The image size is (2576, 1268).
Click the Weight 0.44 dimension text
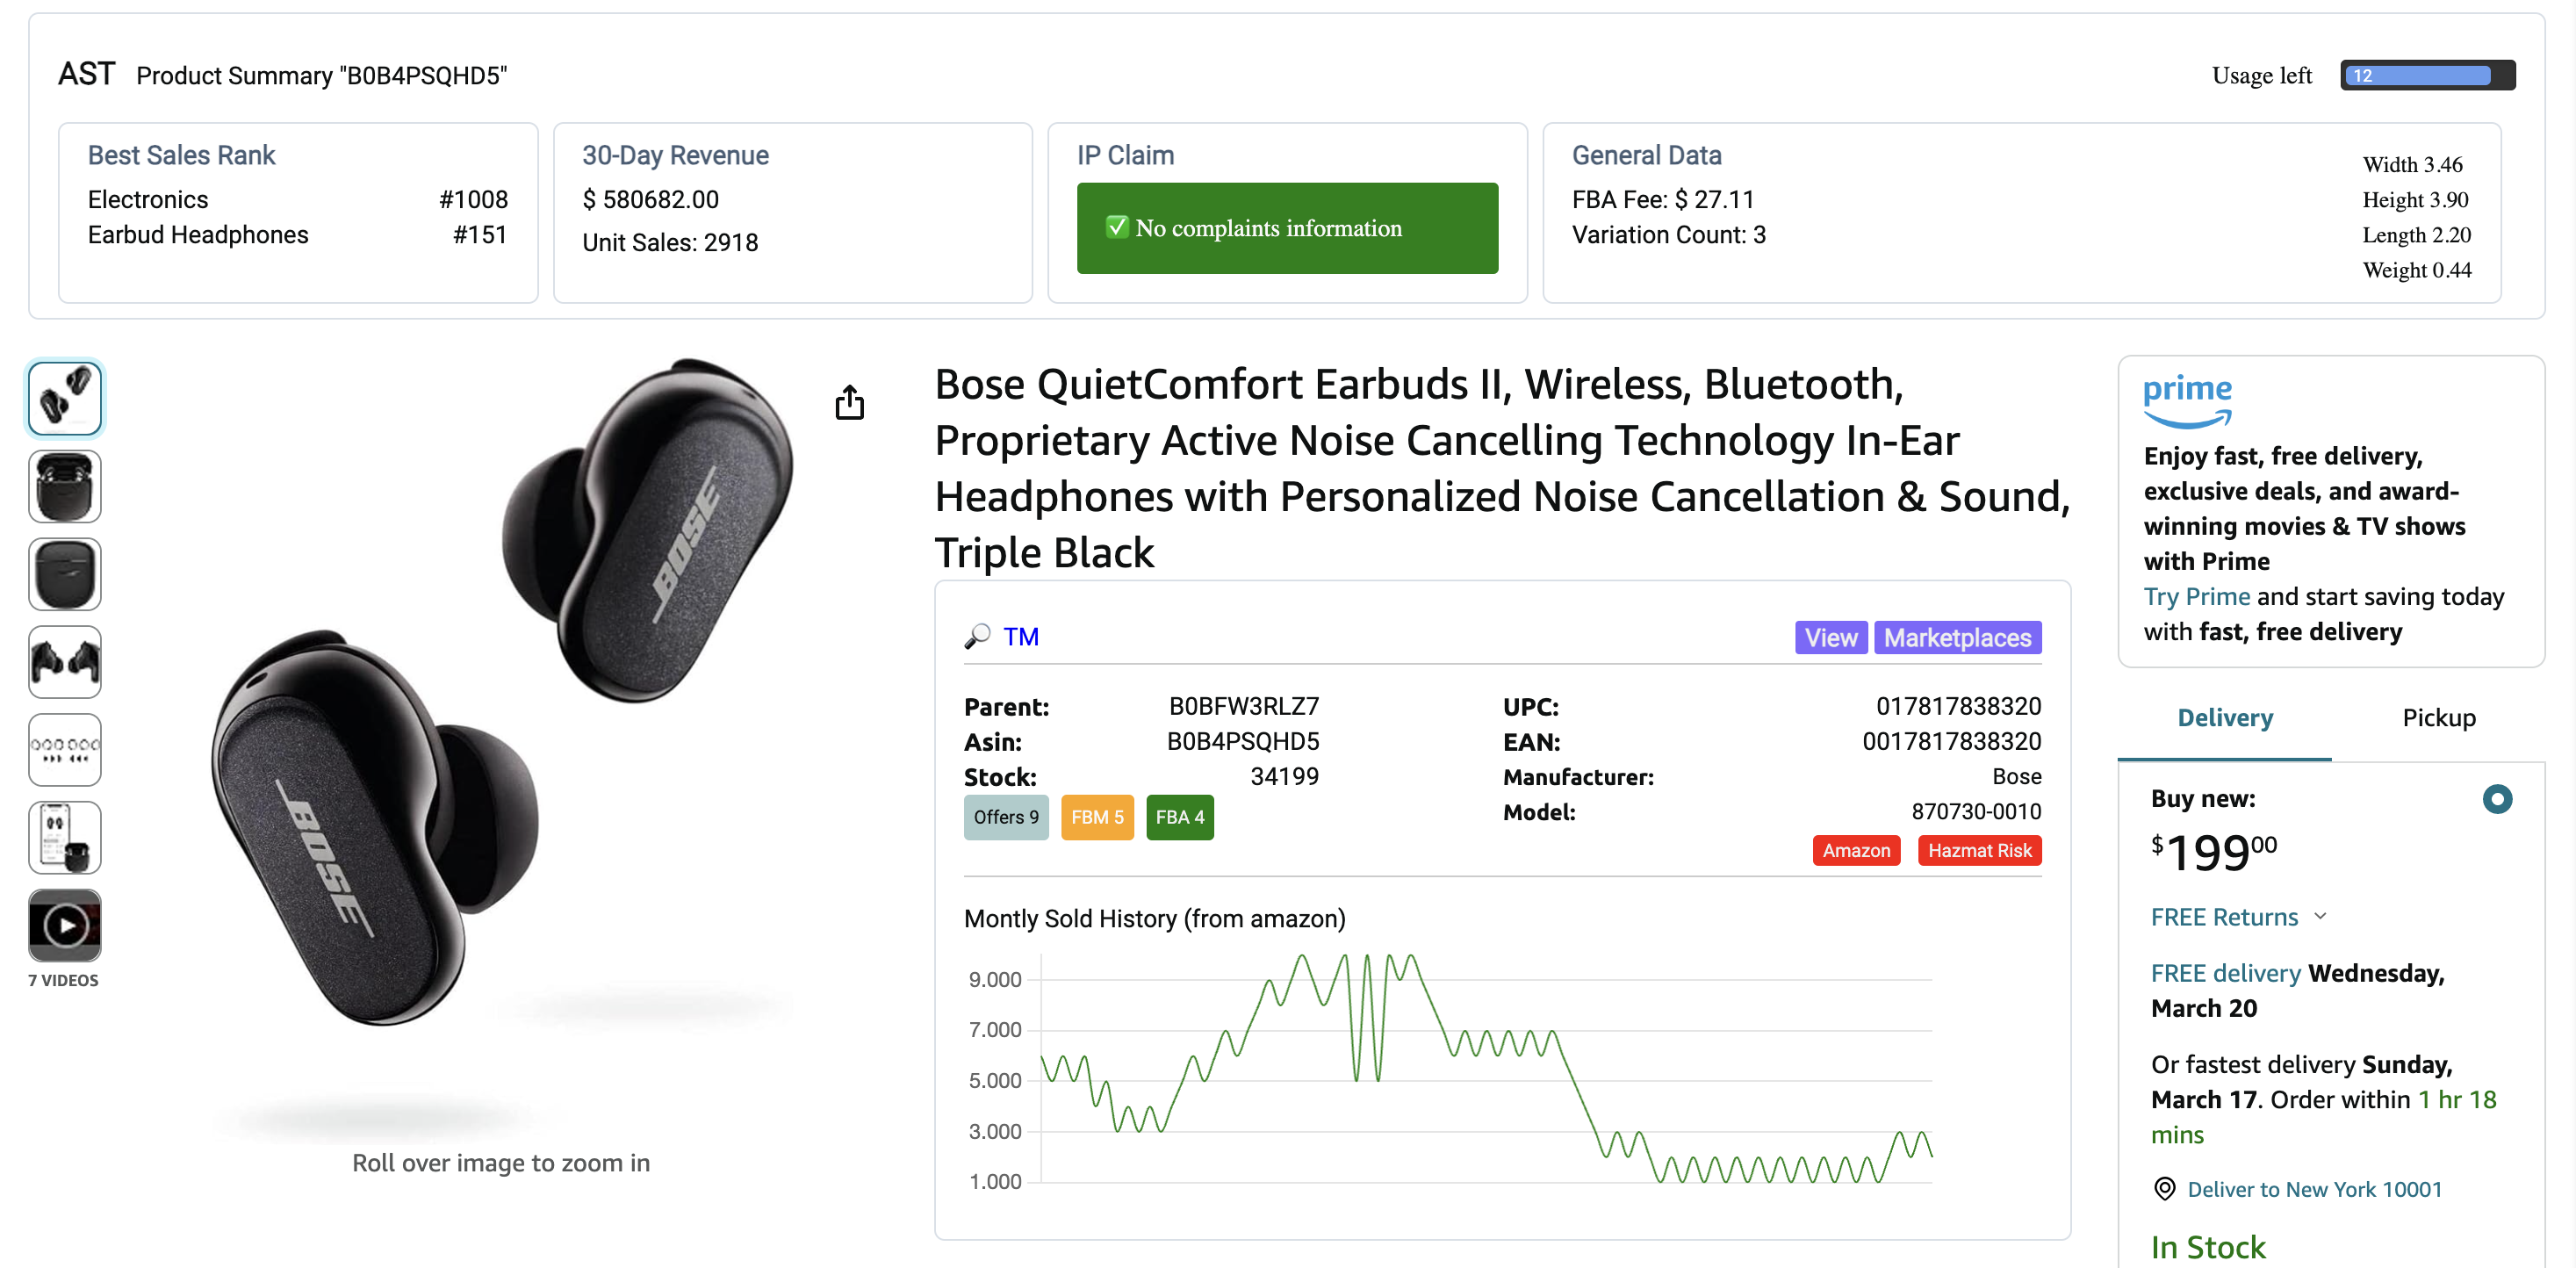click(x=2416, y=270)
